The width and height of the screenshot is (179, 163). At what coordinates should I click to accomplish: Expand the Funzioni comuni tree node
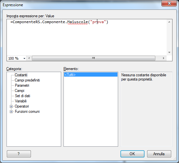(x=11, y=111)
